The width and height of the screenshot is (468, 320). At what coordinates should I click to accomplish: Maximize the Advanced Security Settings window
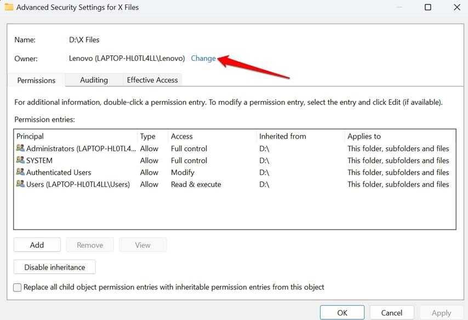[x=427, y=7]
